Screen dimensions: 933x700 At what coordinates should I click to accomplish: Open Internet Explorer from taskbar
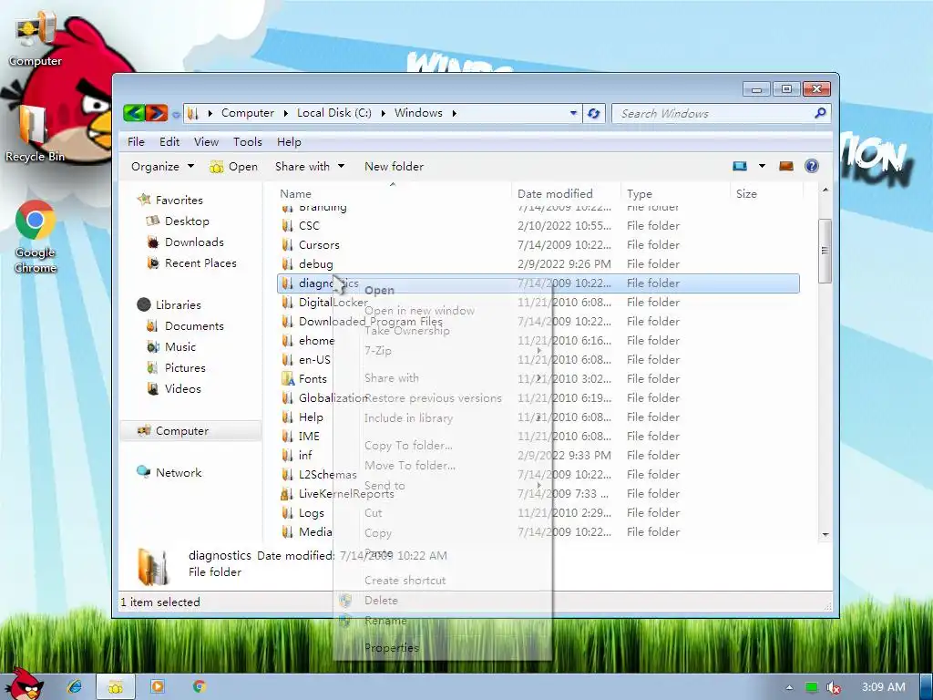click(x=75, y=686)
